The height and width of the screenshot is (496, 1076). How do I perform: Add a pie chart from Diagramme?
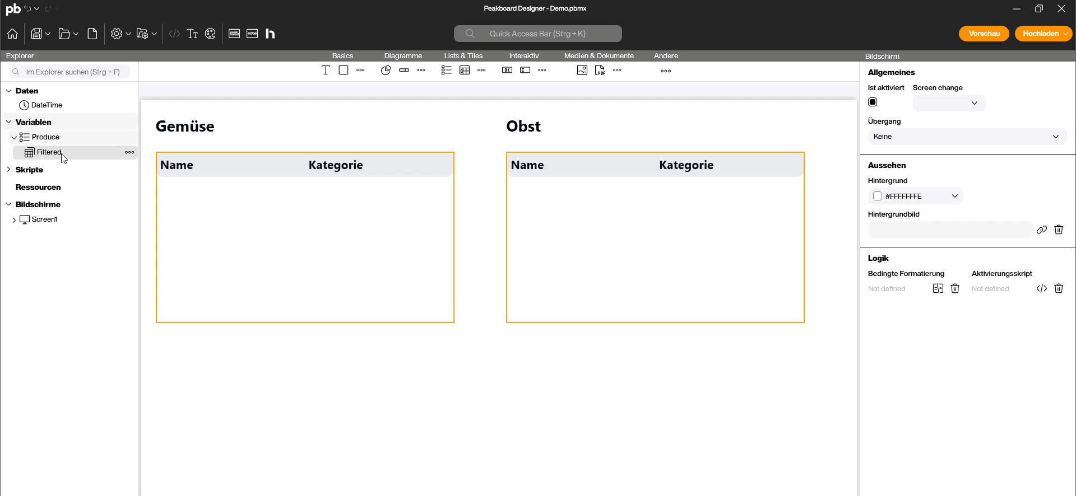[386, 71]
